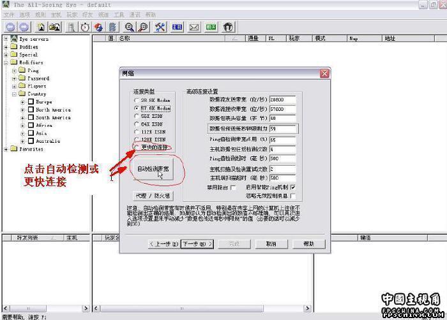Check the Europe country checkbox
Screen dimensions: 447x320
[31, 101]
